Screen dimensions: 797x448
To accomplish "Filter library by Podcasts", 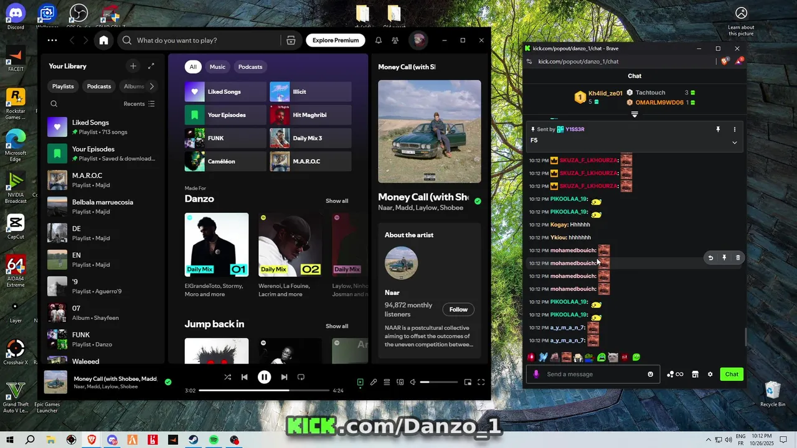I will coord(99,86).
